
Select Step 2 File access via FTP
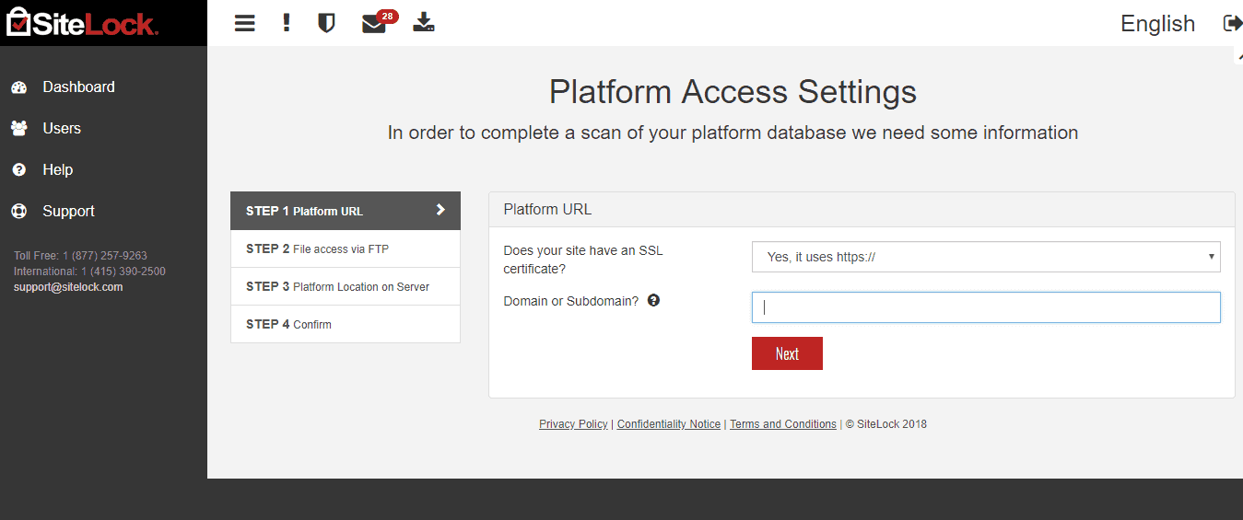pyautogui.click(x=346, y=248)
